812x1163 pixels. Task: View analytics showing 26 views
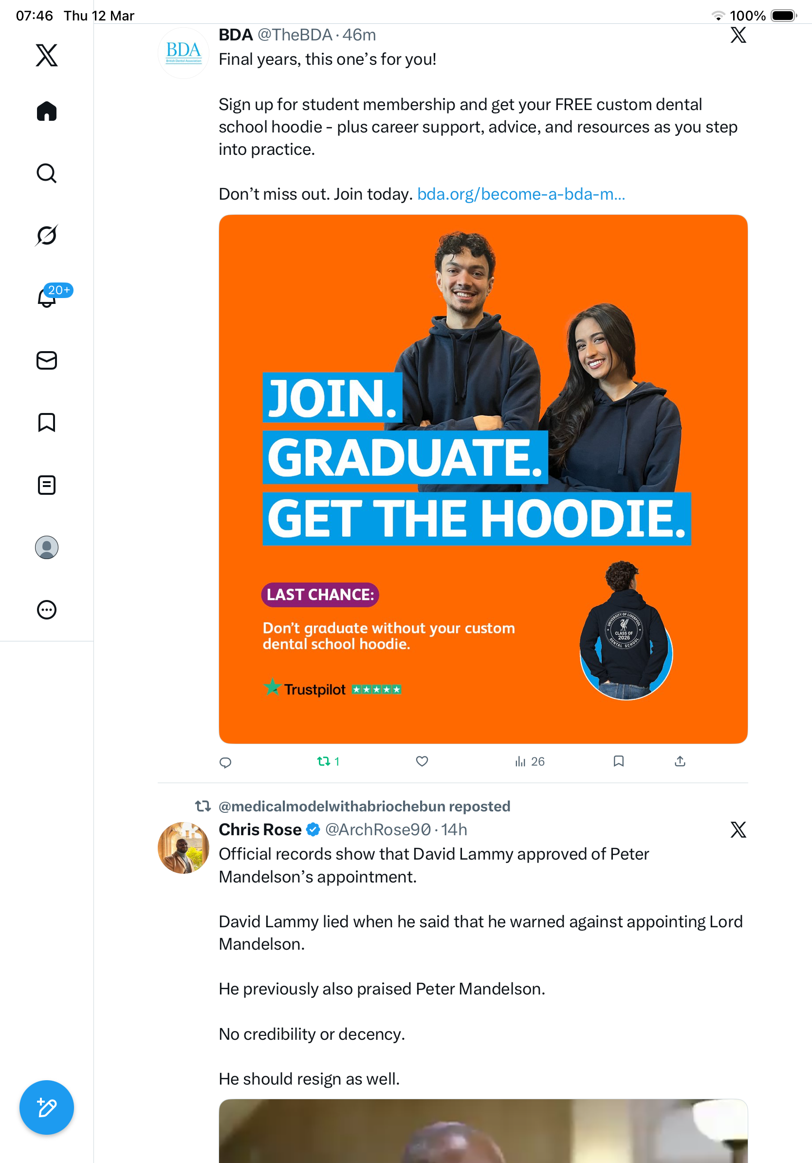click(530, 761)
